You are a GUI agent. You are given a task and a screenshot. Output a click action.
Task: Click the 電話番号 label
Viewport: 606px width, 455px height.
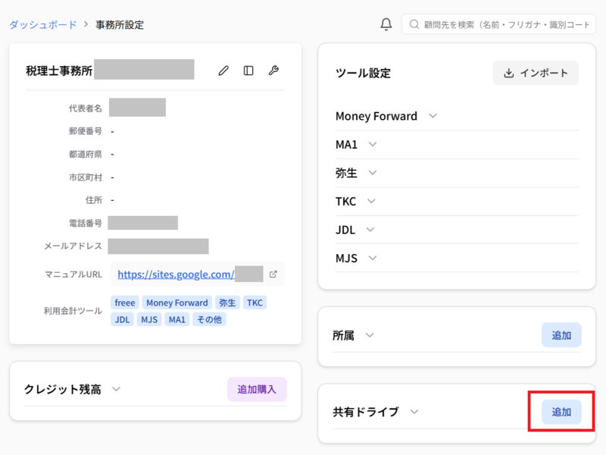point(86,223)
